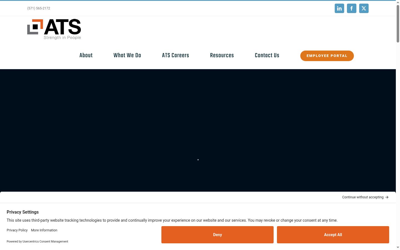Deny tracking in Privacy Settings

coord(217,235)
